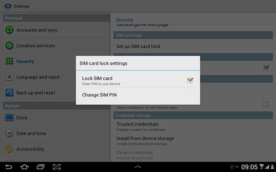Uncheck the Lock SIM card checkbox
The image size is (276, 172).
190,80
